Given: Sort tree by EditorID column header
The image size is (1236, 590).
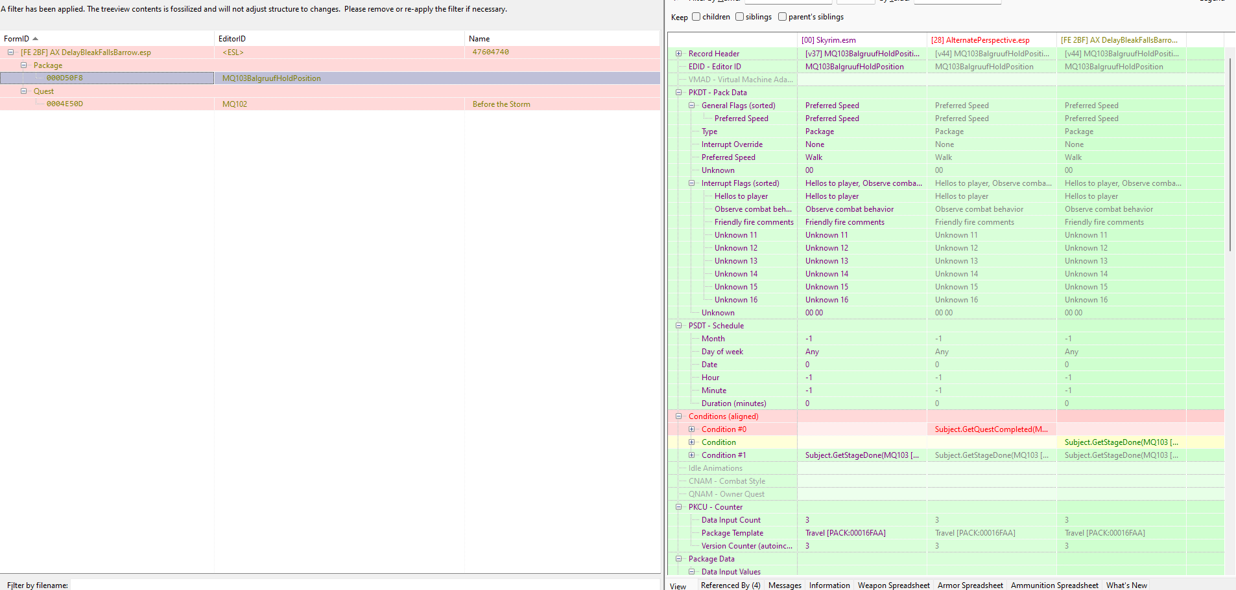Looking at the screenshot, I should (x=339, y=39).
